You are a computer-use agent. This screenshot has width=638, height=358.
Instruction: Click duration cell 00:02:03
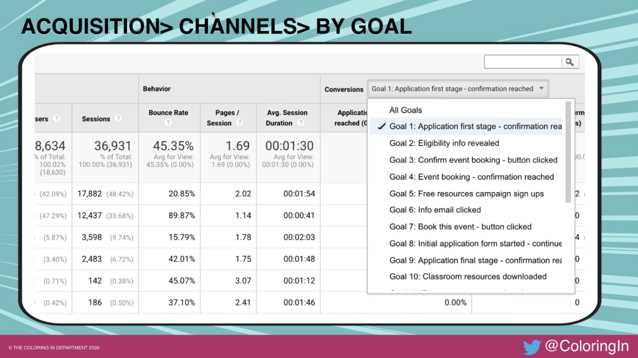coord(299,237)
